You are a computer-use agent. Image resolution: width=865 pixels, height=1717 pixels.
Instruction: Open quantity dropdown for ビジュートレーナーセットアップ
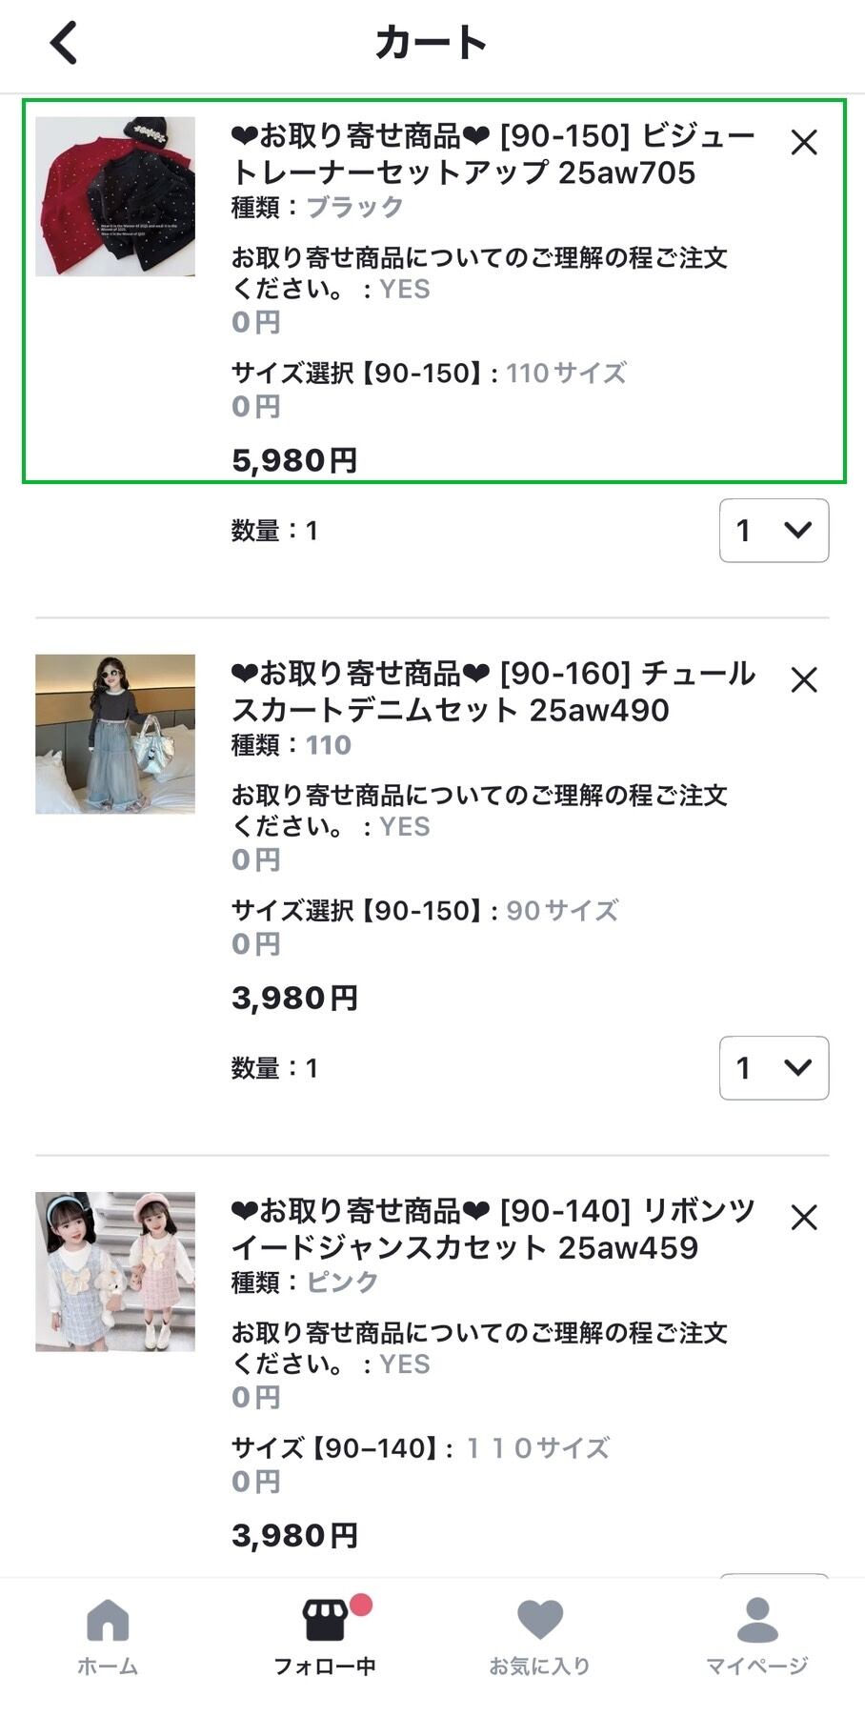(774, 531)
